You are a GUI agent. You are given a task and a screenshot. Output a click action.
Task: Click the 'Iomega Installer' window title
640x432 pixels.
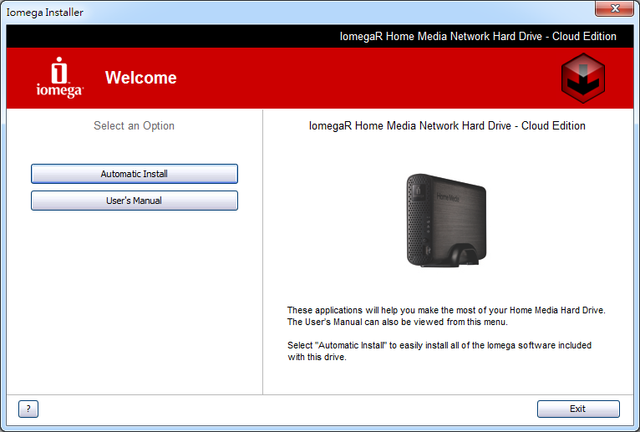click(45, 13)
